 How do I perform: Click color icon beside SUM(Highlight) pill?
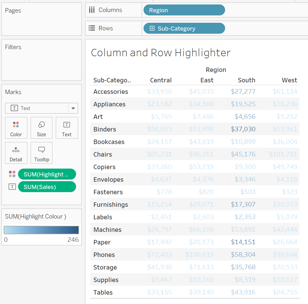pos(12,174)
